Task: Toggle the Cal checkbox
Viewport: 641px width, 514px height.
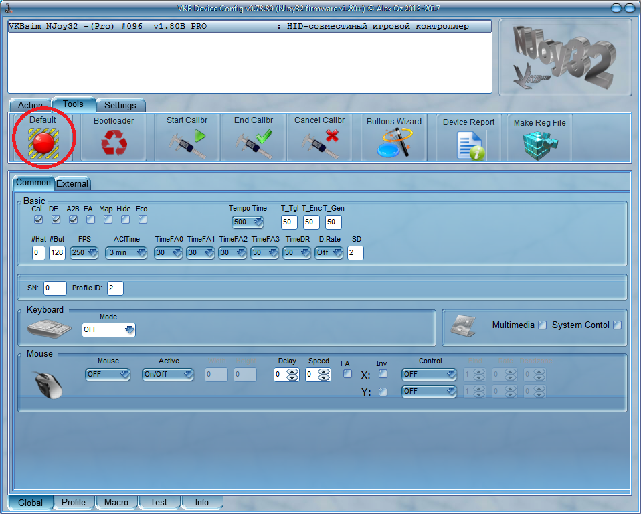Action: coord(38,220)
